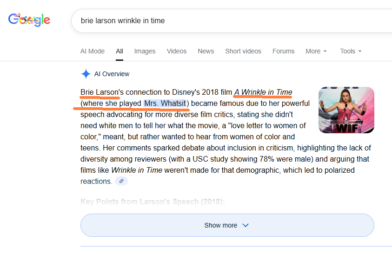Click the A Wrinkle in Time title
The width and height of the screenshot is (392, 254).
[x=263, y=92]
